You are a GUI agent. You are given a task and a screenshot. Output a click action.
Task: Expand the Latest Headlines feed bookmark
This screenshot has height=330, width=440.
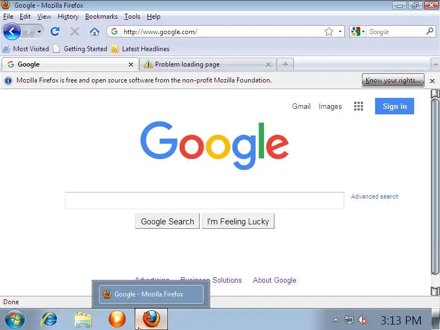[x=140, y=49]
